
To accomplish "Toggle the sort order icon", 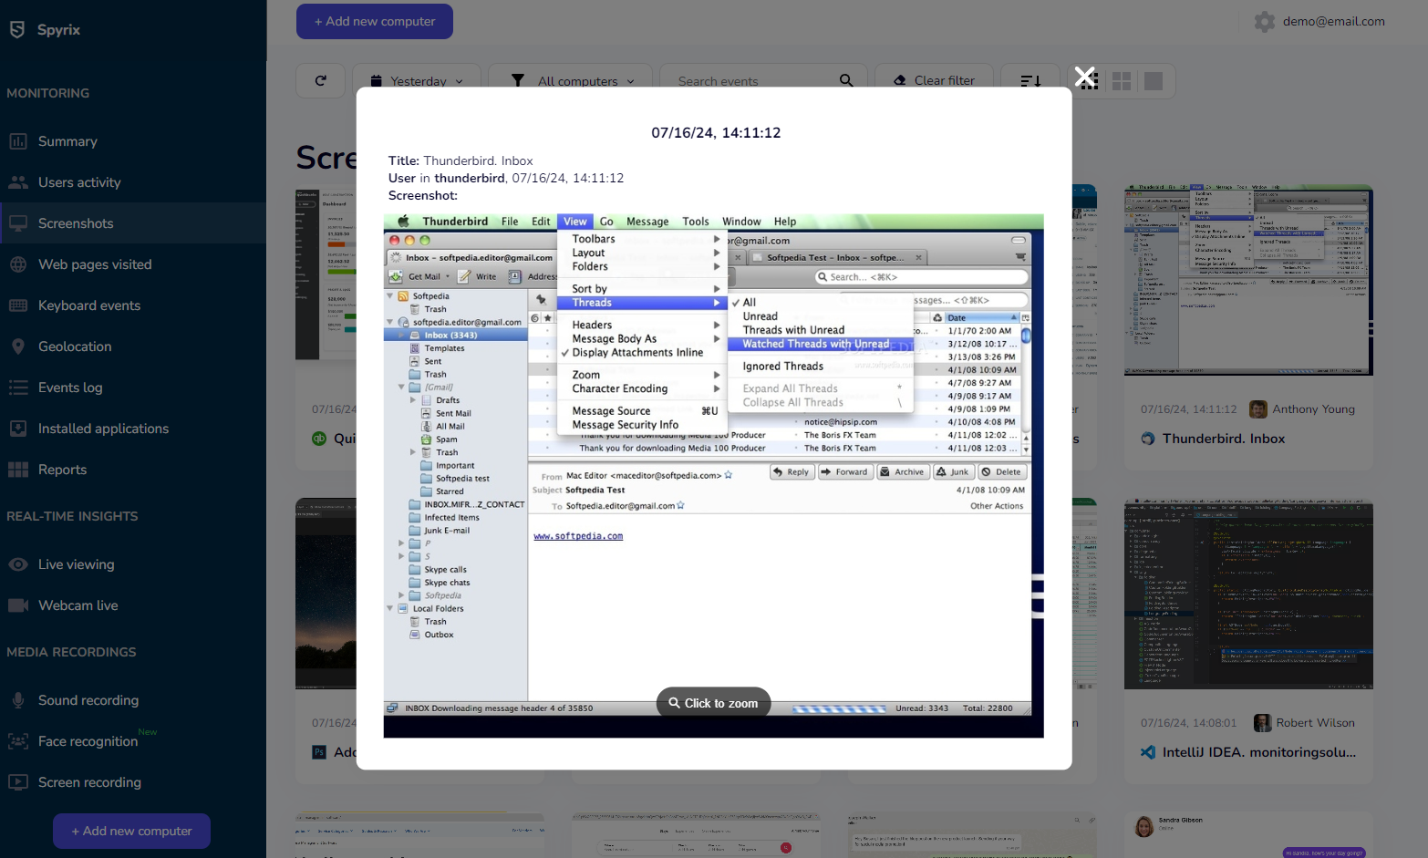I will [x=1030, y=80].
